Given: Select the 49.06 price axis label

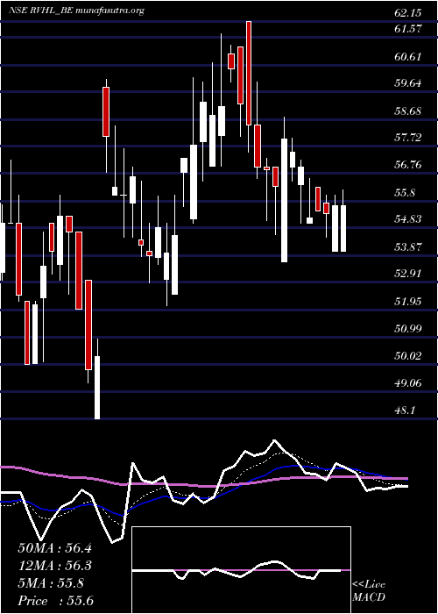Looking at the screenshot, I should coord(408,382).
